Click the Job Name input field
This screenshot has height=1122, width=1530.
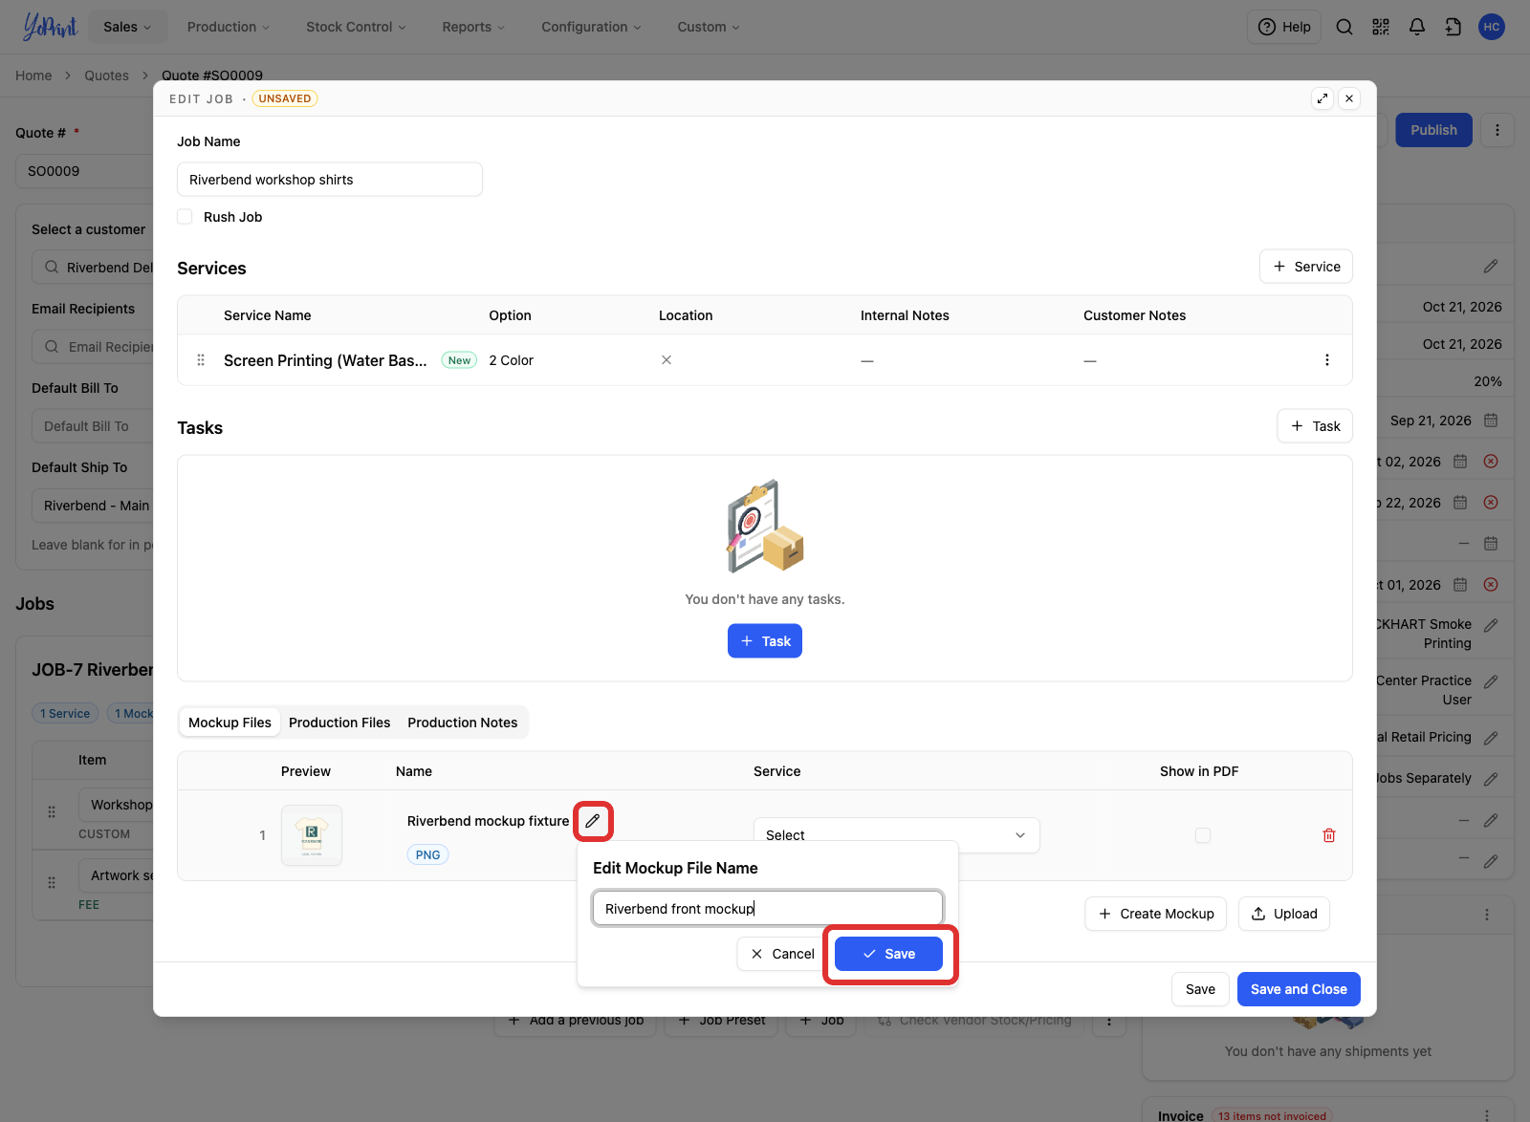point(330,180)
